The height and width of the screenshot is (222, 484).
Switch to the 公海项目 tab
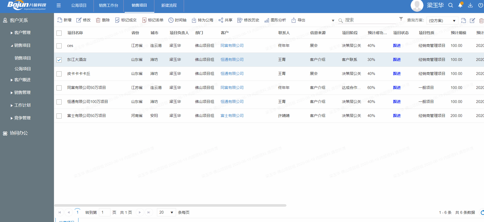(x=79, y=5)
